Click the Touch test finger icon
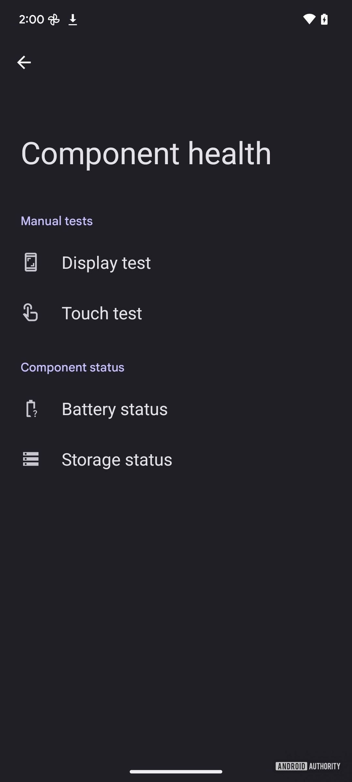 pyautogui.click(x=30, y=312)
